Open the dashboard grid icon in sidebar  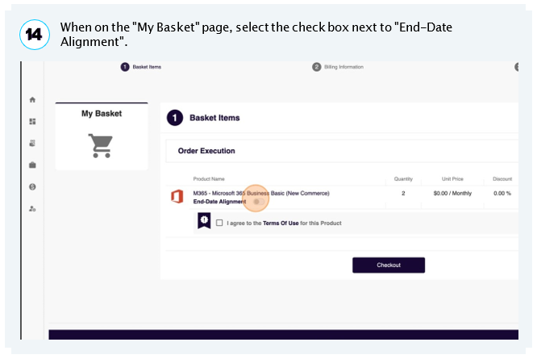pyautogui.click(x=32, y=121)
